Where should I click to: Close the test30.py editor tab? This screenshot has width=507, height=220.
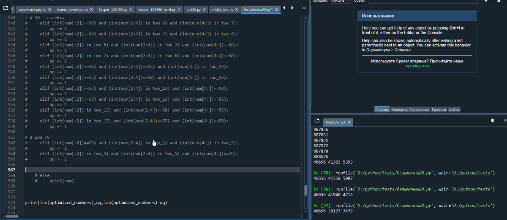click(x=205, y=9)
